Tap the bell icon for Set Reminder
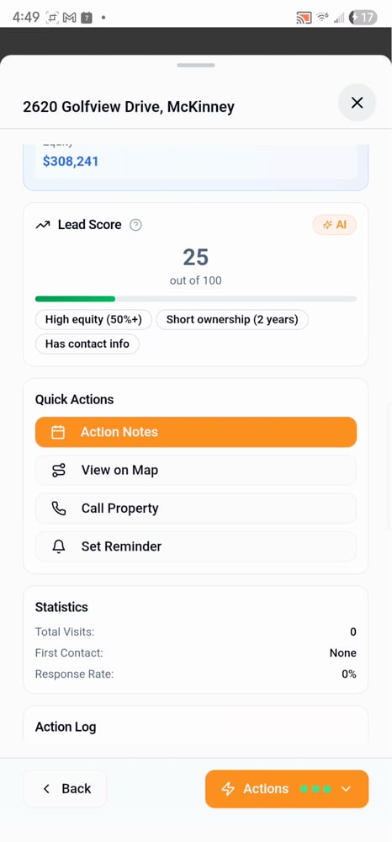392x842 pixels. pyautogui.click(x=58, y=546)
